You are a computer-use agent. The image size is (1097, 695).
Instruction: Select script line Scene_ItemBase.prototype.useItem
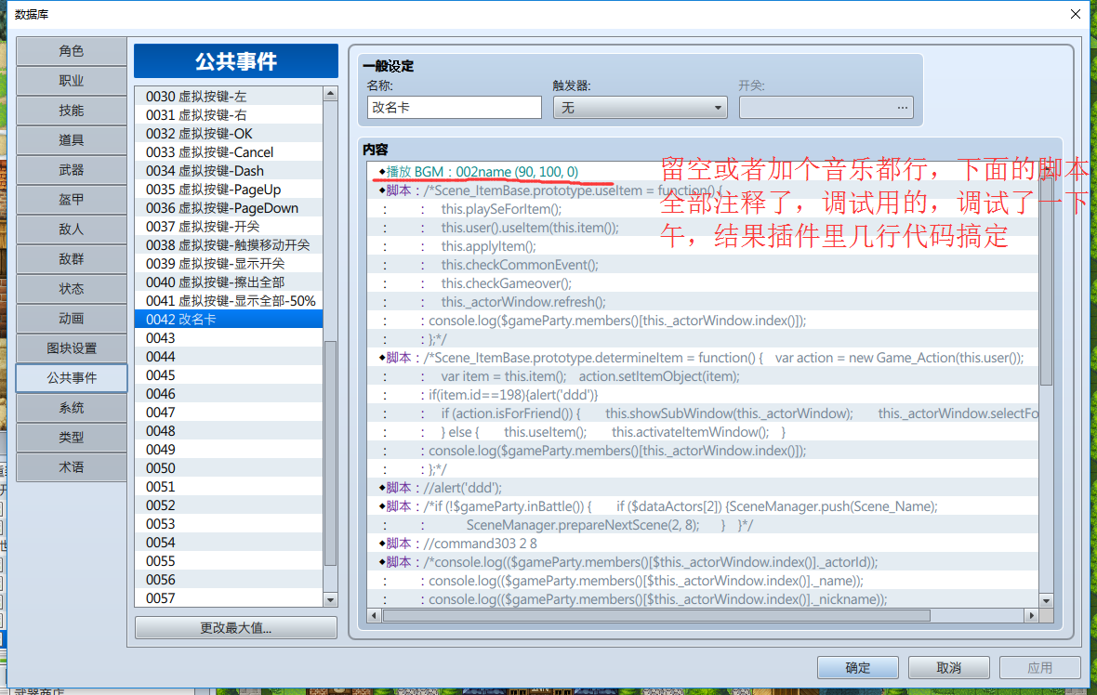(703, 190)
